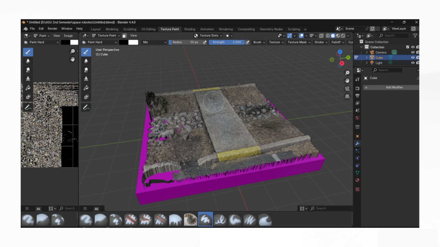440x247 pixels.
Task: Open the Texture Slots dropdown
Action: pyautogui.click(x=208, y=35)
